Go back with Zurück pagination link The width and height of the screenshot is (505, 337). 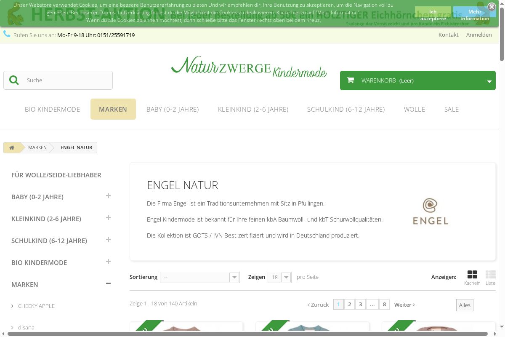click(x=318, y=305)
